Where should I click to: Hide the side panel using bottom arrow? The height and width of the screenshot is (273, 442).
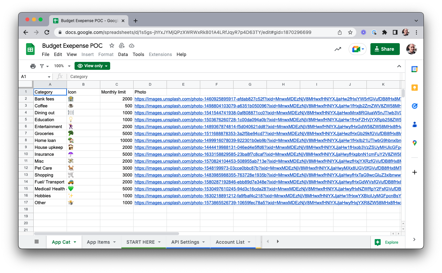(414, 239)
